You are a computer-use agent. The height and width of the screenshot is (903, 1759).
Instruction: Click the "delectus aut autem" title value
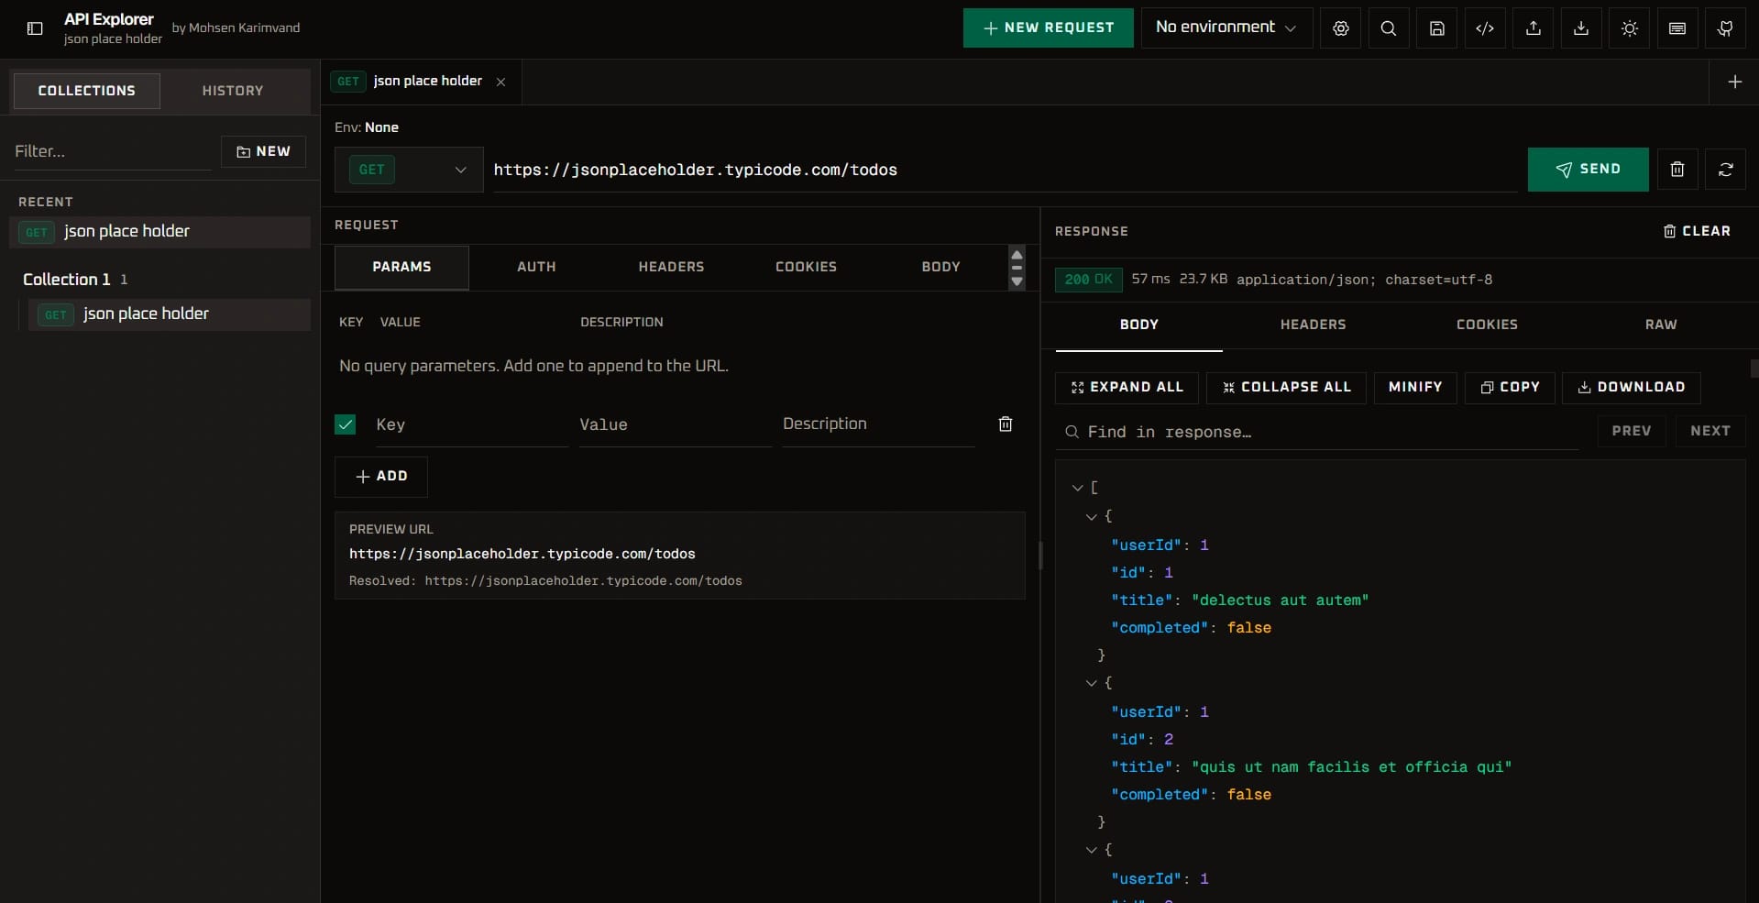click(1280, 600)
